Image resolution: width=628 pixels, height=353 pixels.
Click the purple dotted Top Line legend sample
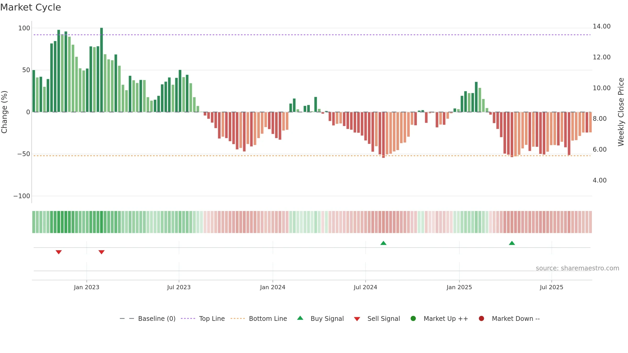tap(188, 318)
